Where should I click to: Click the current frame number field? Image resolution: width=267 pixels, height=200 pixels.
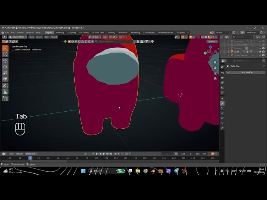(167, 154)
